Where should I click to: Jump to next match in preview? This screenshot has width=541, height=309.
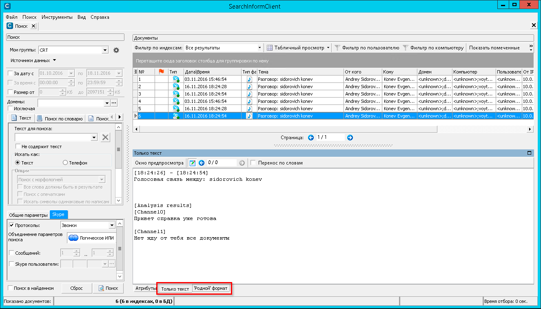point(242,163)
